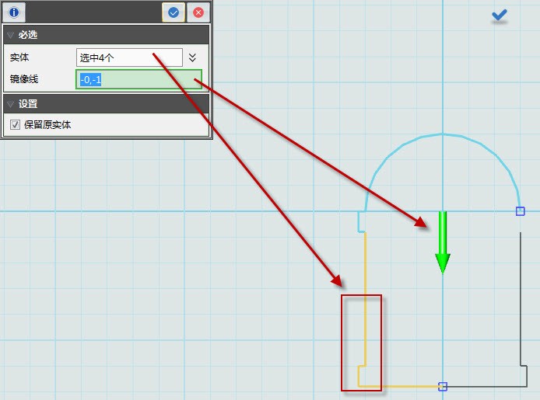The width and height of the screenshot is (540, 400).
Task: Select the square handle at bottom axis point
Action: point(443,386)
